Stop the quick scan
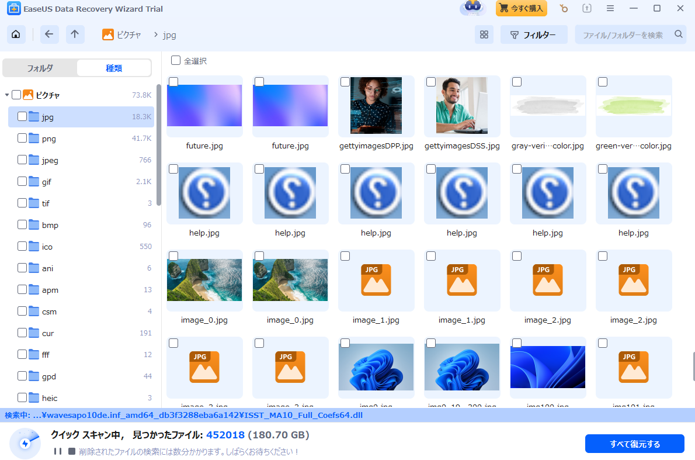695x460 pixels. click(71, 451)
